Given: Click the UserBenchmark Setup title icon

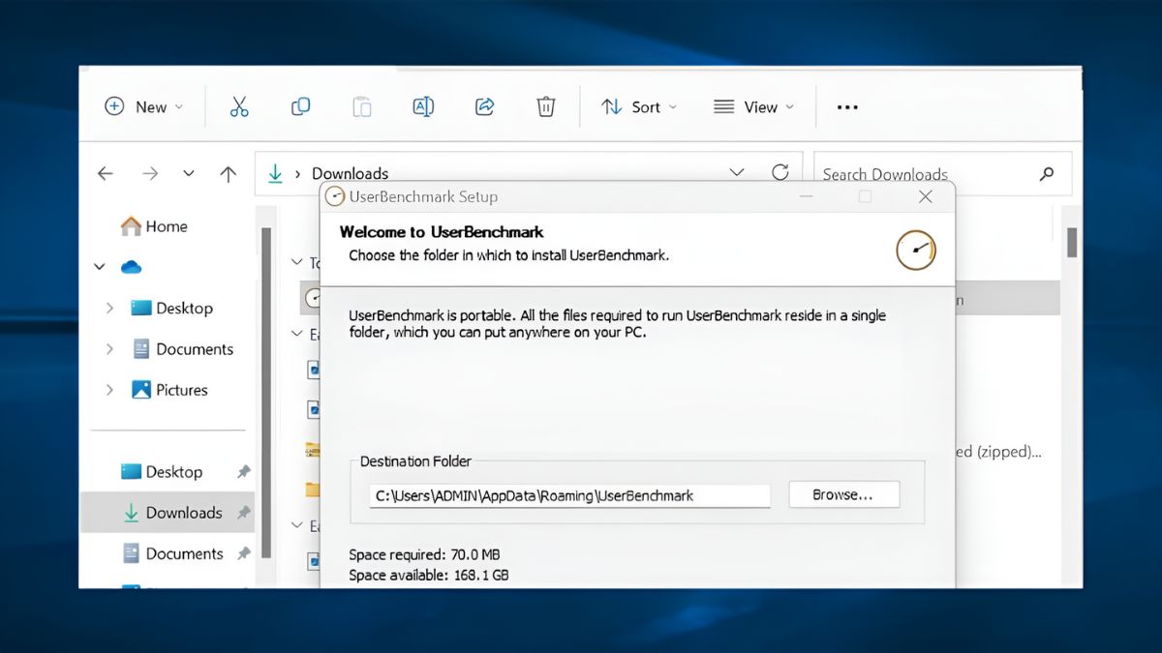Looking at the screenshot, I should tap(335, 196).
